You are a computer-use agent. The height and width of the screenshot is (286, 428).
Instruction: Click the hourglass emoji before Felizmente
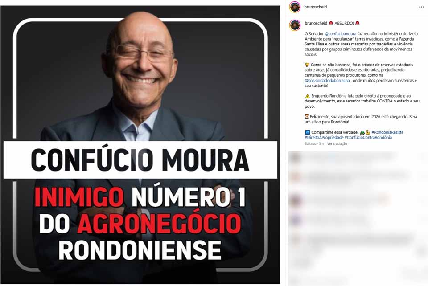(307, 117)
